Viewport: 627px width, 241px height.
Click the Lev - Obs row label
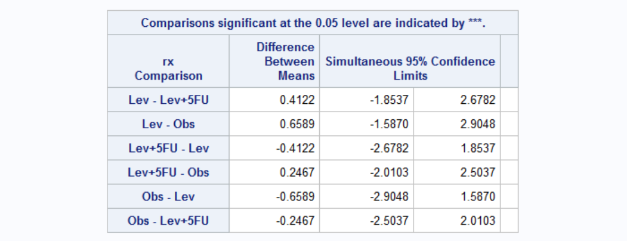click(x=168, y=124)
